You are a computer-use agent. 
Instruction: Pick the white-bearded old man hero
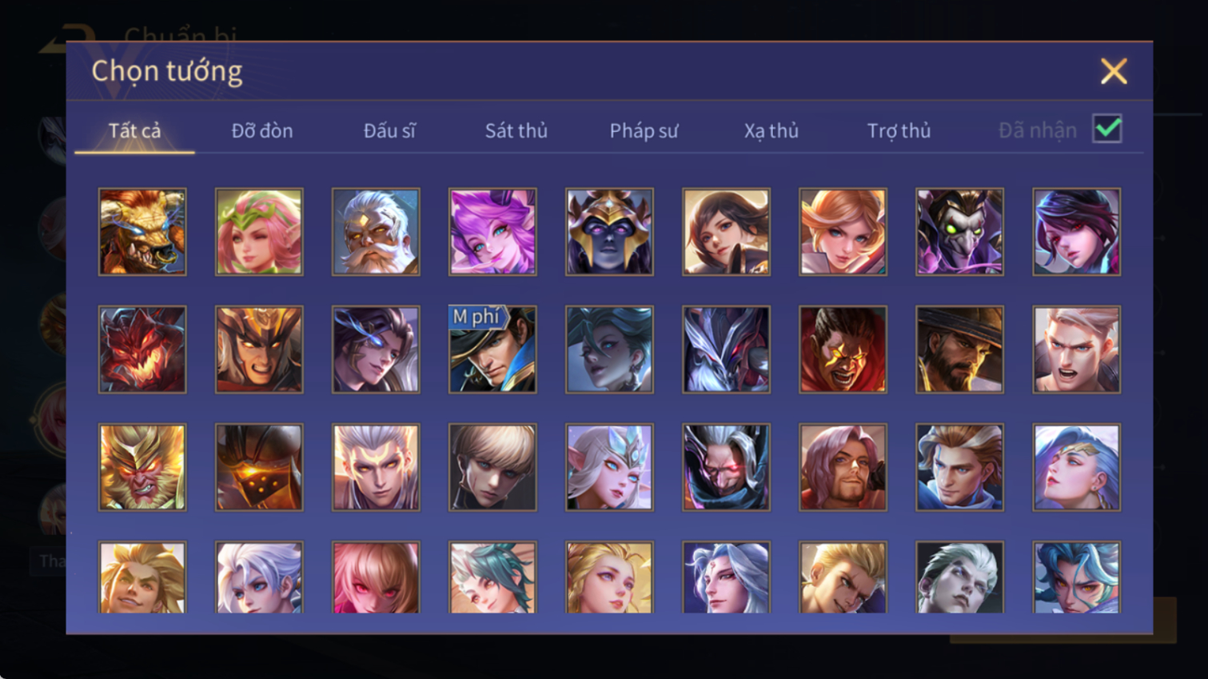point(376,232)
